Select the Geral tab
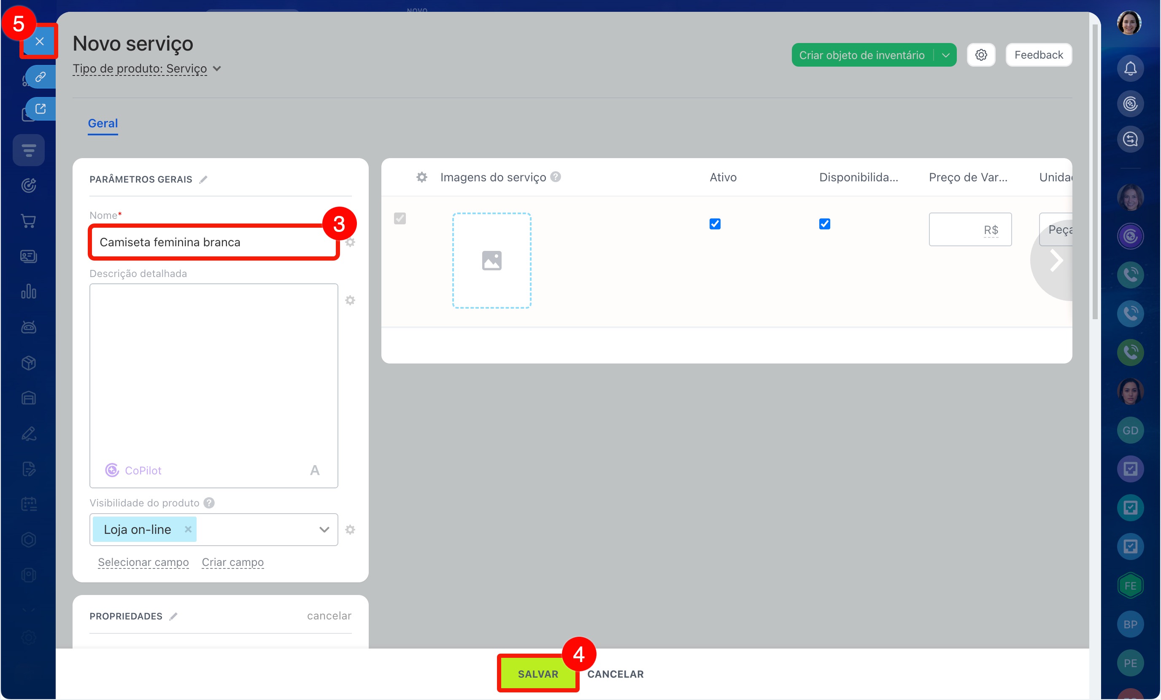 tap(103, 124)
